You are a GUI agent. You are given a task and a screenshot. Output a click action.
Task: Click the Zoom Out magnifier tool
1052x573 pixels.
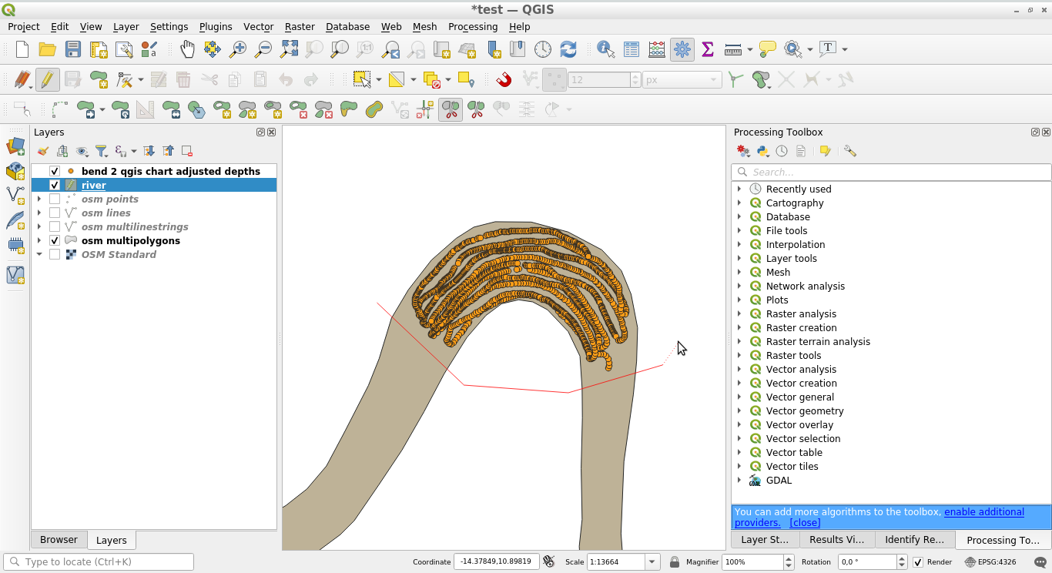[x=263, y=49]
